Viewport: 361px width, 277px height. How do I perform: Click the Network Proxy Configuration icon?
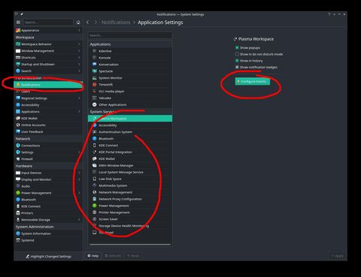point(94,199)
